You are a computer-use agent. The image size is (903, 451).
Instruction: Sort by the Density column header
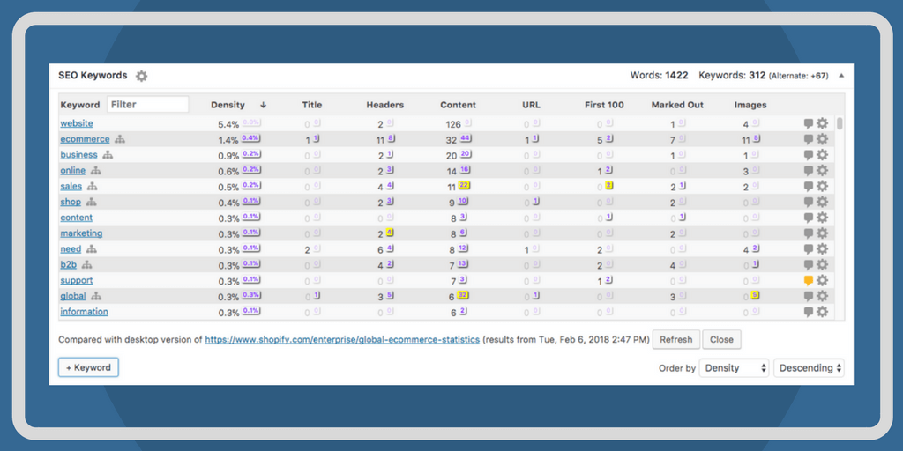pyautogui.click(x=228, y=105)
